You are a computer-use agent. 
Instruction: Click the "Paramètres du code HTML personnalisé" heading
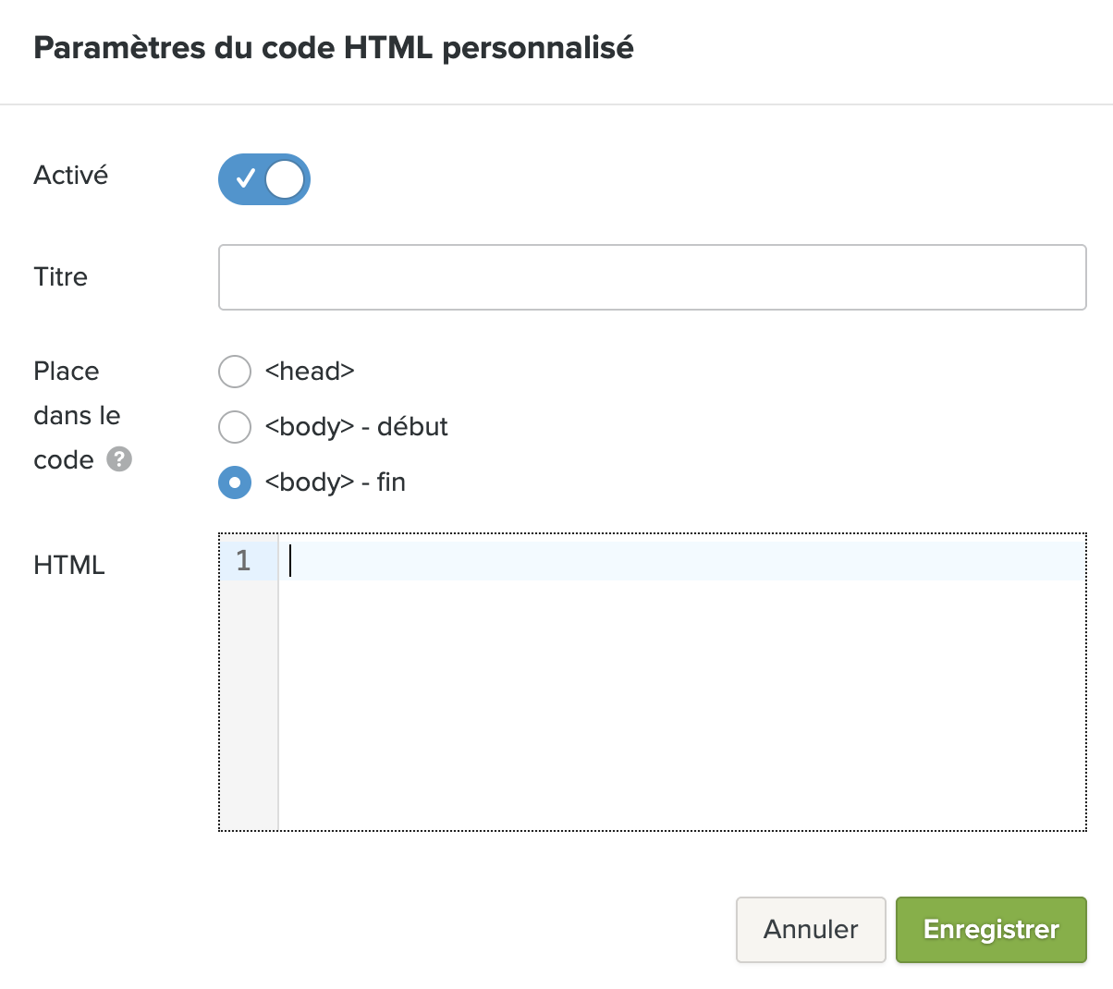click(334, 48)
